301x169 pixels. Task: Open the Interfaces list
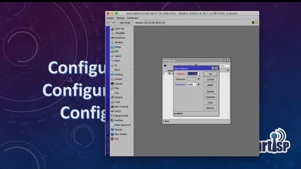[122, 38]
